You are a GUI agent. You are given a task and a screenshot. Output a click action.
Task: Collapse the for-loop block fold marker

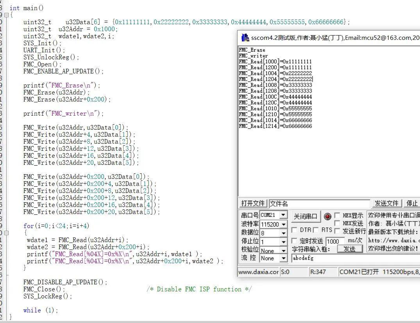tap(7, 233)
